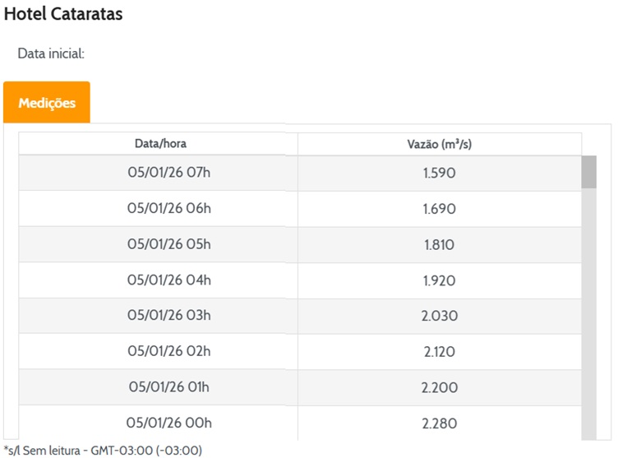The width and height of the screenshot is (618, 458).
Task: Click the 1.590 flow value
Action: (439, 173)
